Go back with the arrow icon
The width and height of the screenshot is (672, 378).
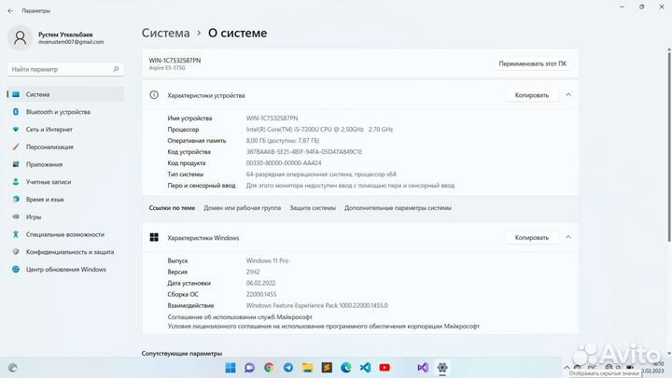(10, 10)
